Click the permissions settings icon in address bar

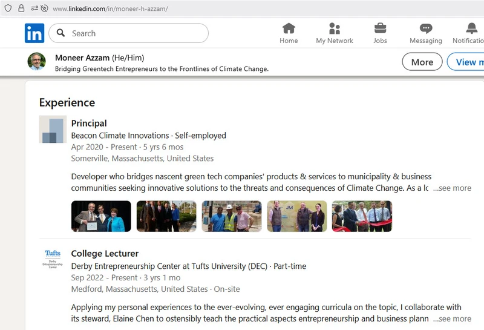(x=34, y=8)
